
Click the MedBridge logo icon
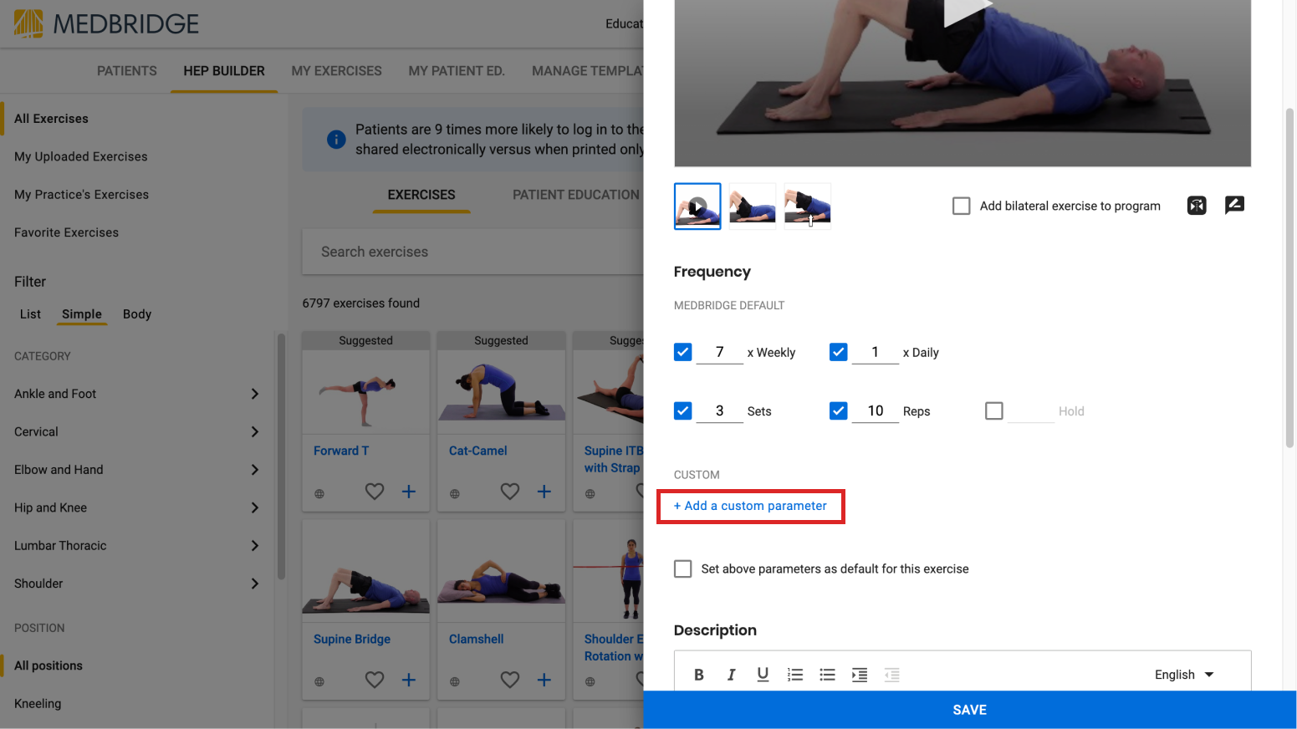[28, 23]
